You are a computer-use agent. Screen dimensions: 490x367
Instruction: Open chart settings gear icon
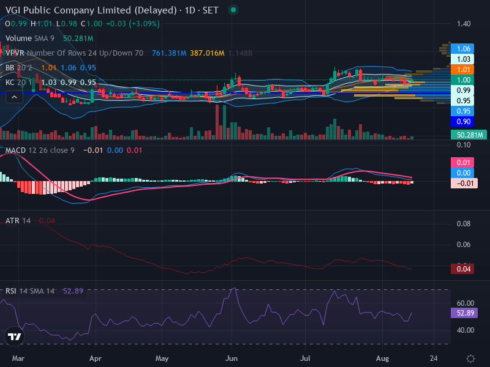[470, 358]
